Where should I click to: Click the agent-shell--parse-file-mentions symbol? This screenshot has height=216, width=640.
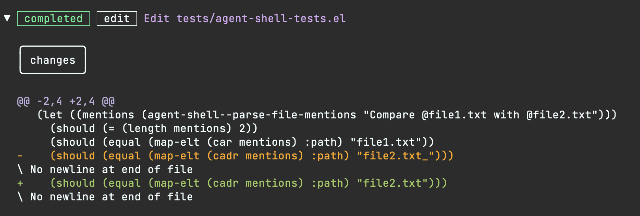click(x=252, y=115)
